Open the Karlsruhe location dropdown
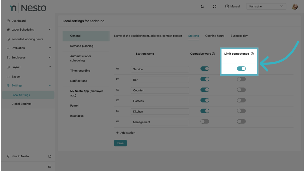The width and height of the screenshot is (305, 171). pyautogui.click(x=266, y=6)
